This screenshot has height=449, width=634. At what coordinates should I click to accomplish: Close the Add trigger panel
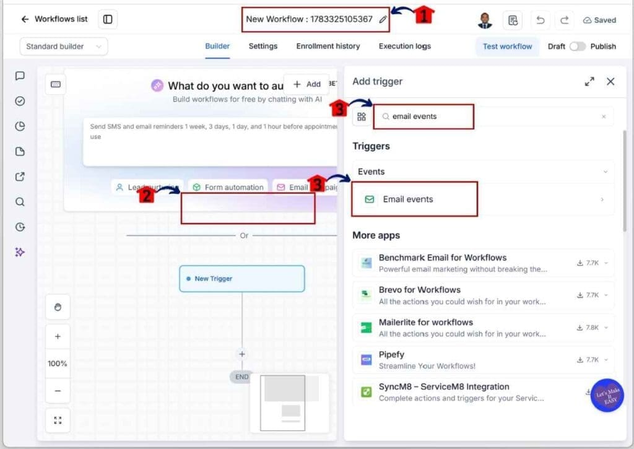pos(610,82)
